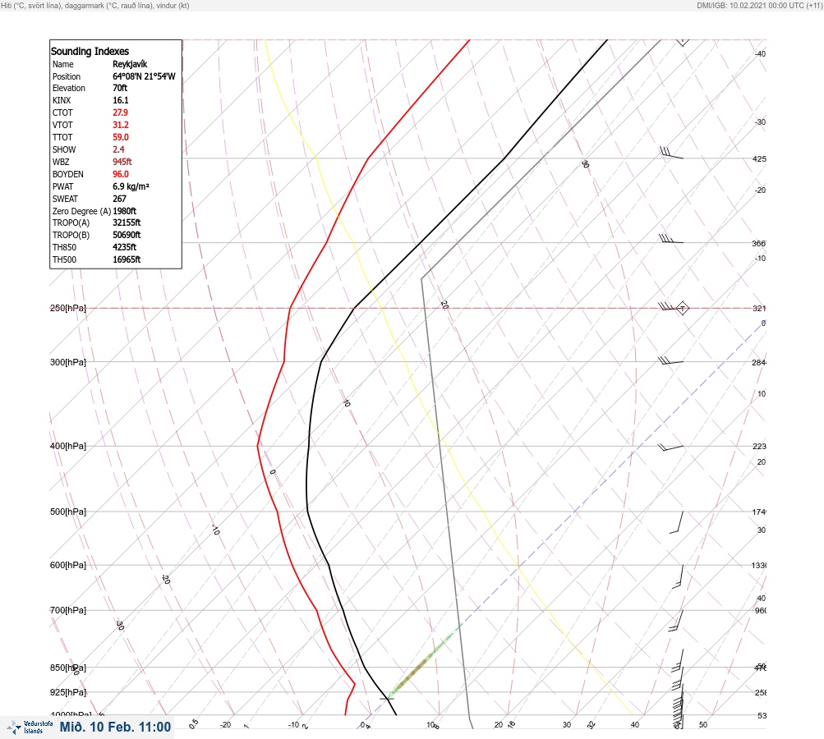Select the CTOT value 27.9

(x=120, y=112)
